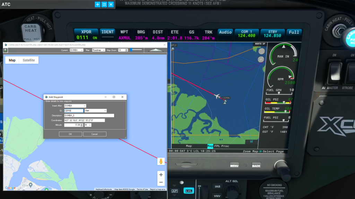Click the Map Zoom number field

click(122, 50)
